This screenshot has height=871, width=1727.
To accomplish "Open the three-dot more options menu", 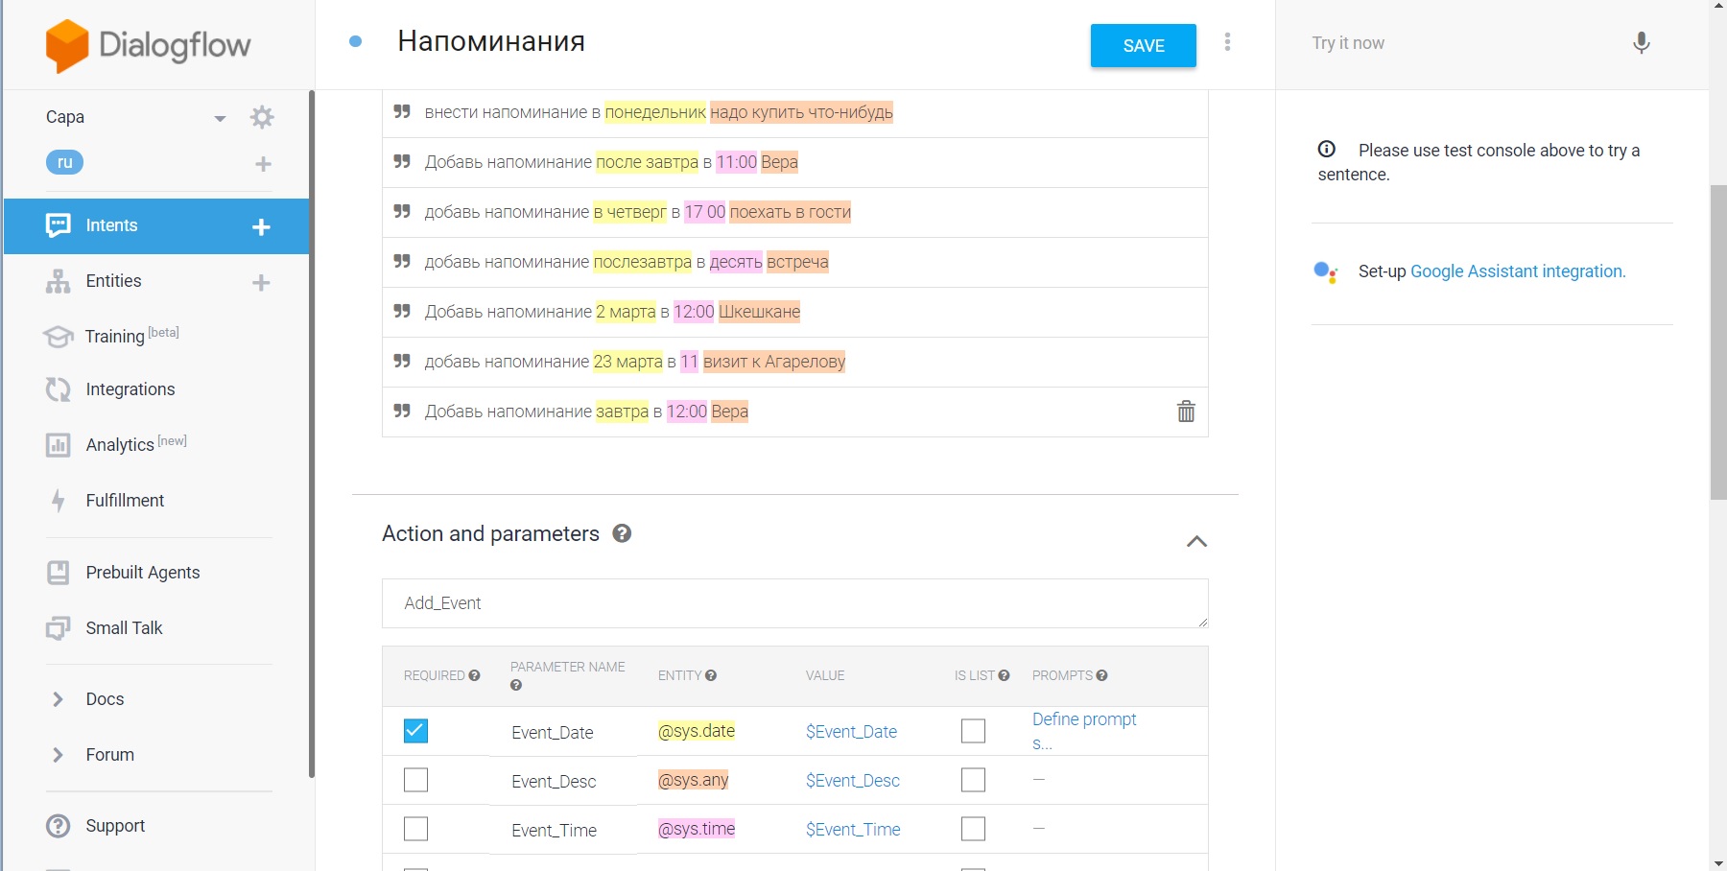I will (1227, 42).
